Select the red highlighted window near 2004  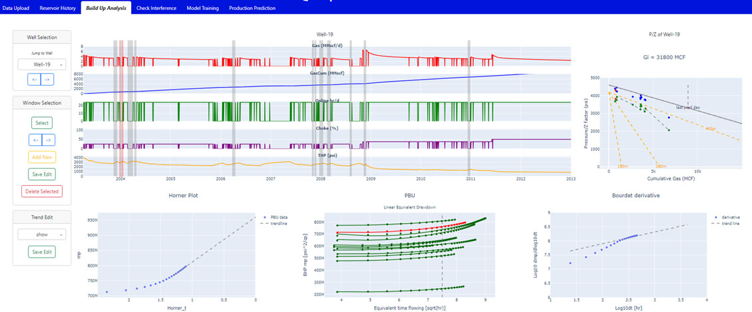pyautogui.click(x=121, y=109)
